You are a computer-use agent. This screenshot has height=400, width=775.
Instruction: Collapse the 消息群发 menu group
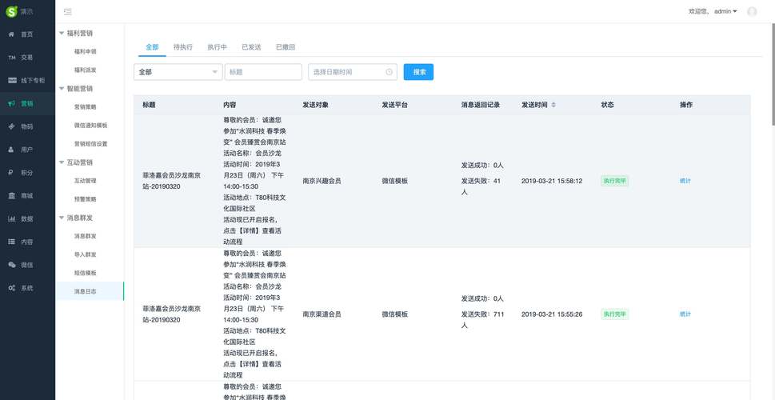click(62, 218)
